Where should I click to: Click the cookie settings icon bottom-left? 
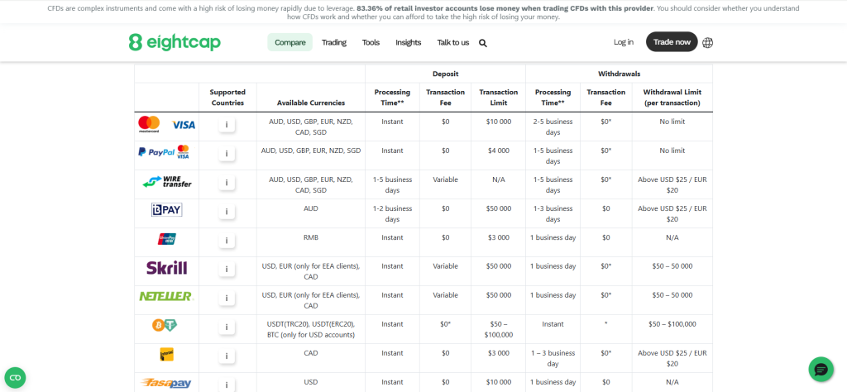tap(15, 378)
